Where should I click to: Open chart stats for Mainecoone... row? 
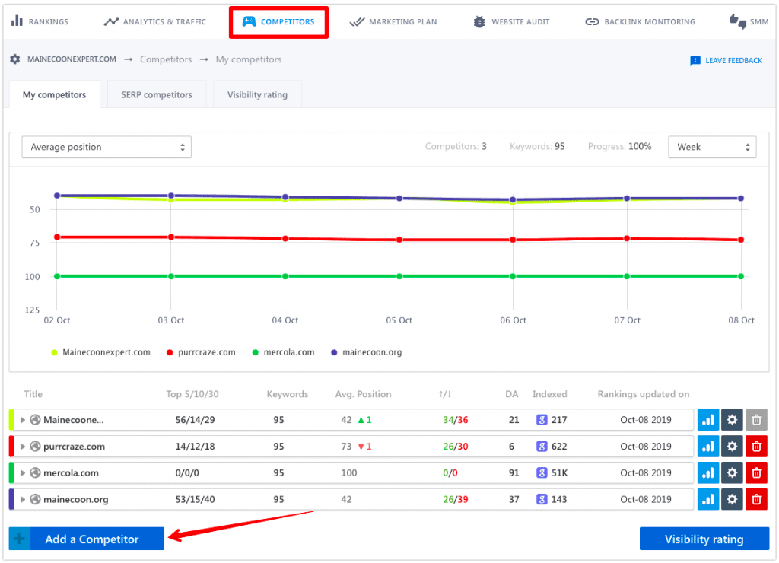pyautogui.click(x=708, y=420)
